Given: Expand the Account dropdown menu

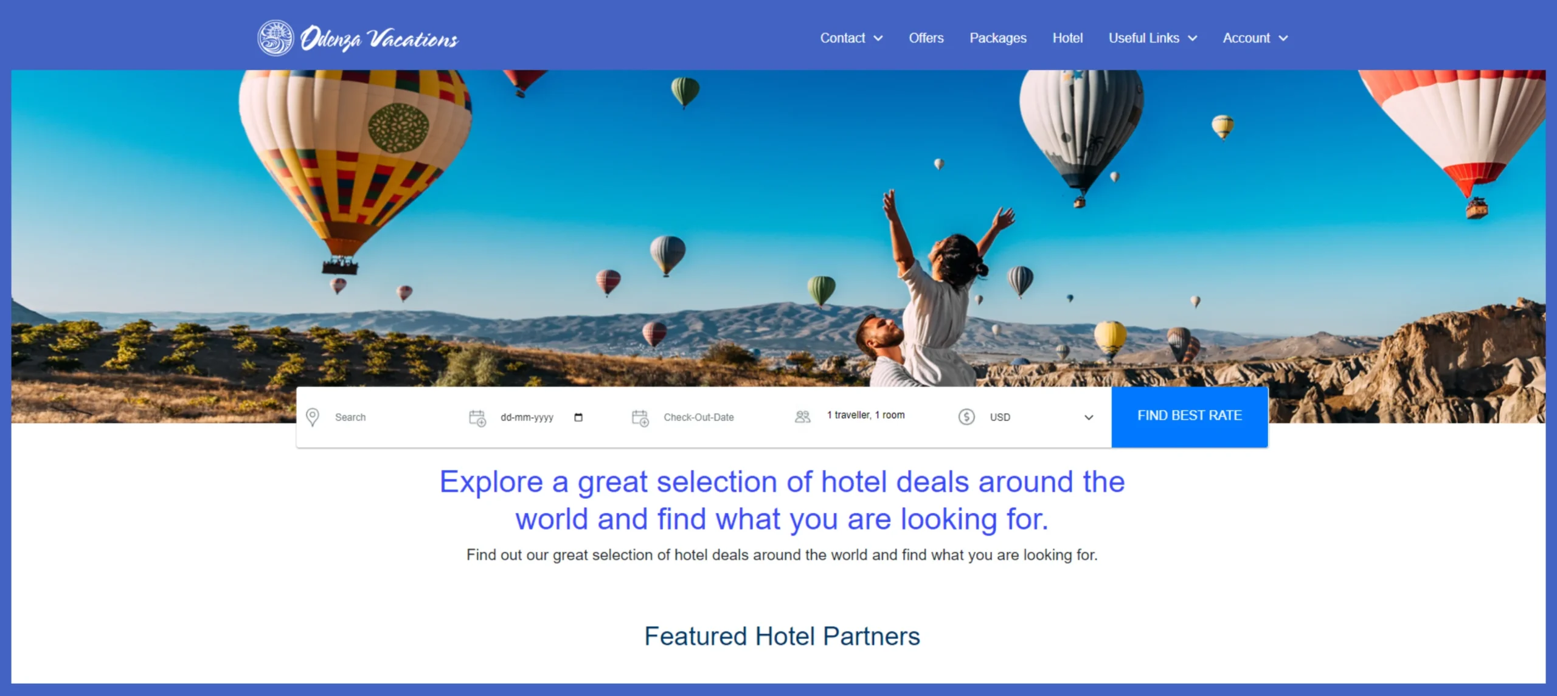Looking at the screenshot, I should point(1255,38).
